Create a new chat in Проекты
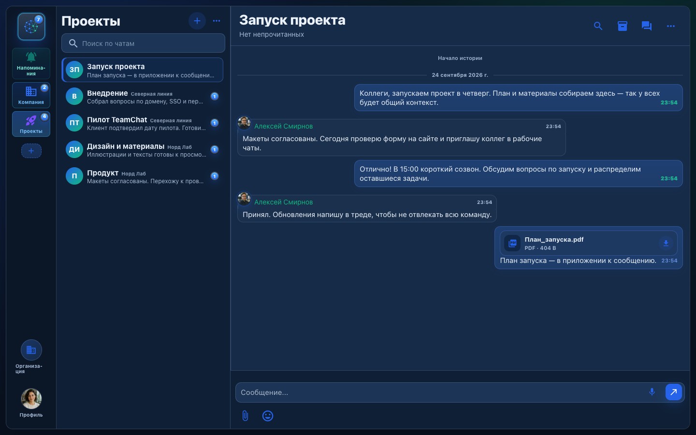The image size is (696, 435). 197,21
